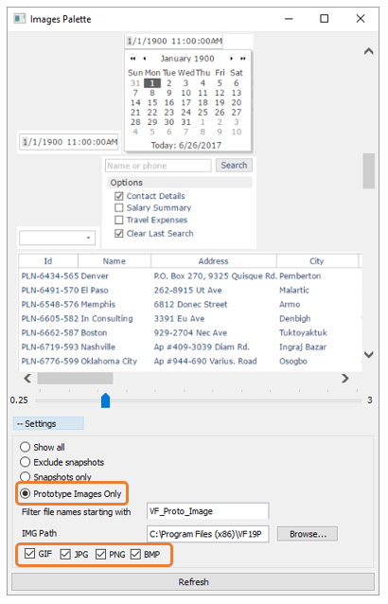
Task: Go to previous month in calendar
Action: tap(145, 59)
